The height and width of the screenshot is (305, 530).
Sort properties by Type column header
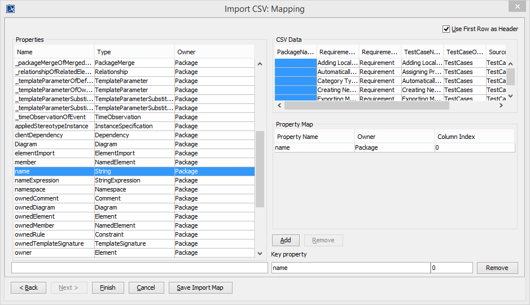click(x=134, y=52)
